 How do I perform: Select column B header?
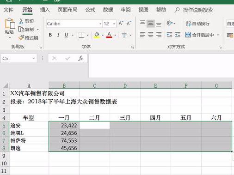pos(64,85)
